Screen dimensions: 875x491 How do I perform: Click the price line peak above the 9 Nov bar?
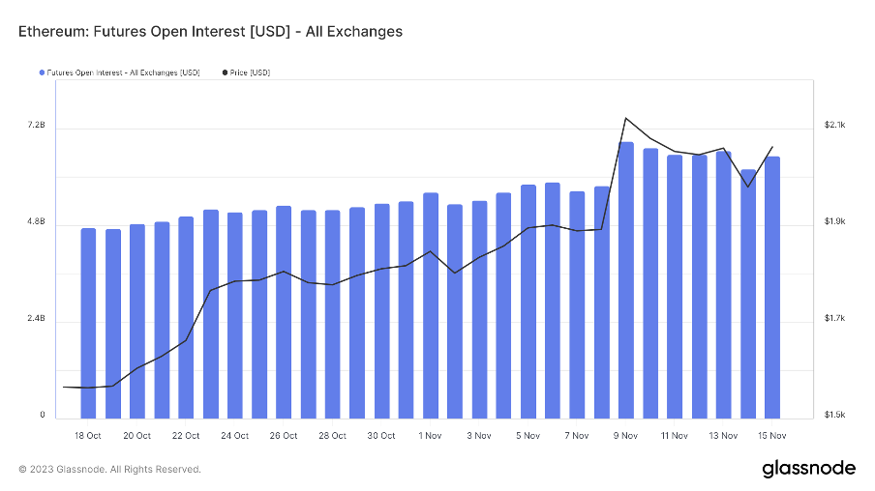[x=626, y=118]
